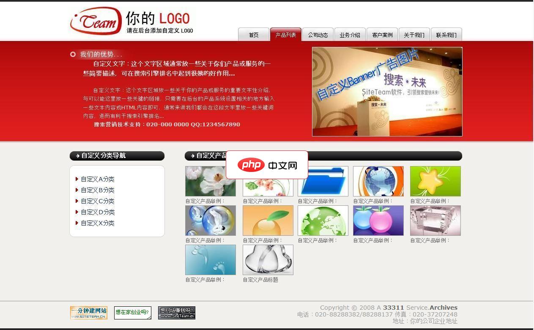Select the 自定义A分类 category link
The width and height of the screenshot is (534, 330).
pos(98,179)
